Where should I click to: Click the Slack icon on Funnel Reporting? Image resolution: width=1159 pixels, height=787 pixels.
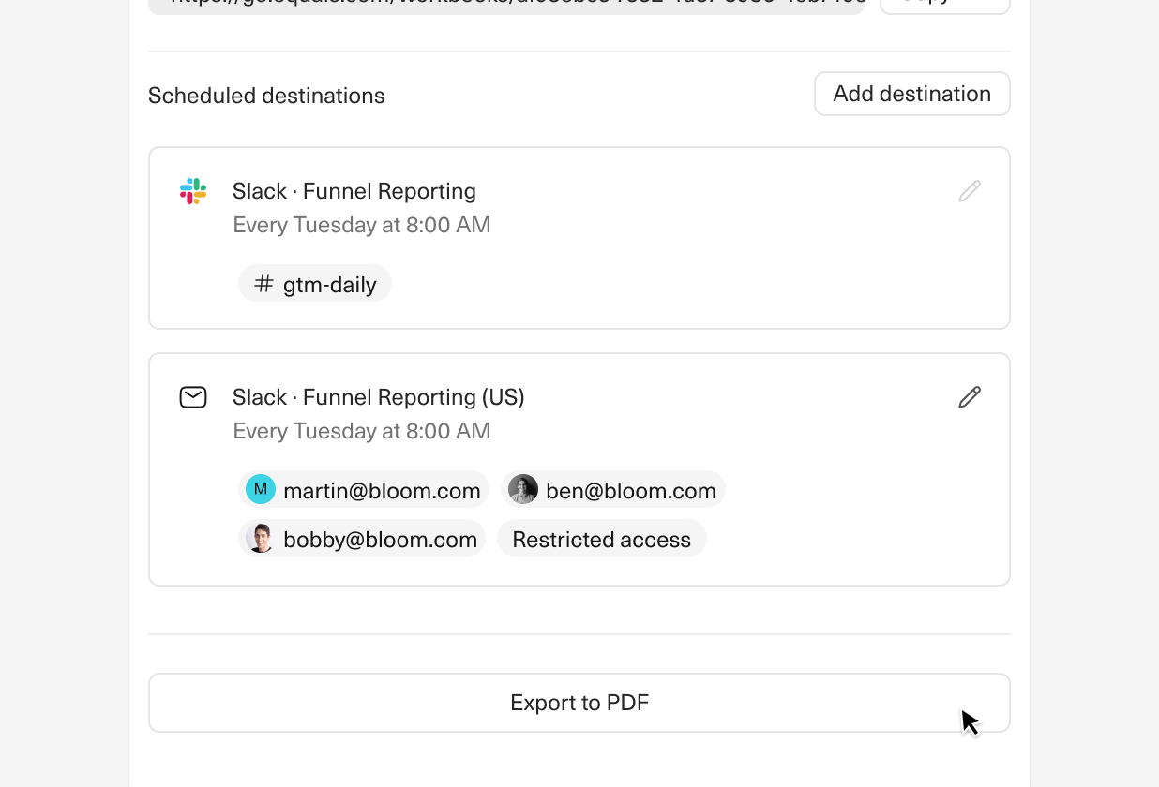click(x=192, y=191)
